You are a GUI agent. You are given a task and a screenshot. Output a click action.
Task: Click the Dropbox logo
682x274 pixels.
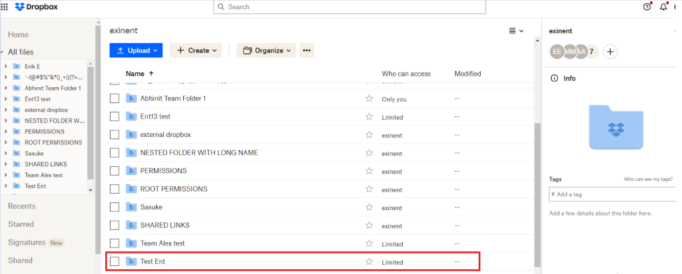[38, 7]
